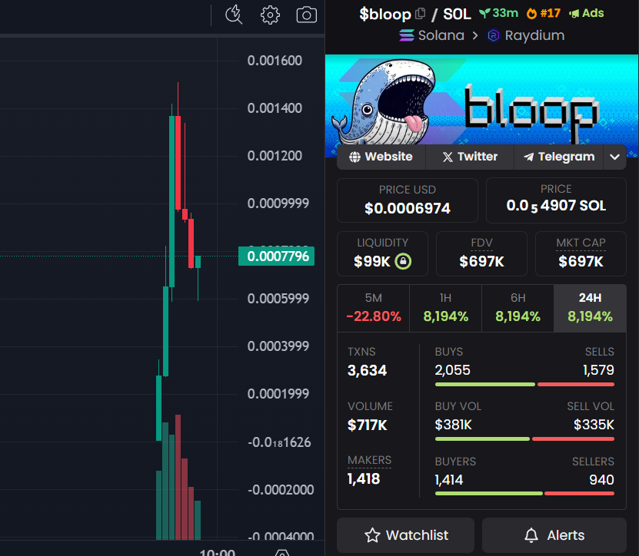Click the liquidity lock icon

coord(403,261)
